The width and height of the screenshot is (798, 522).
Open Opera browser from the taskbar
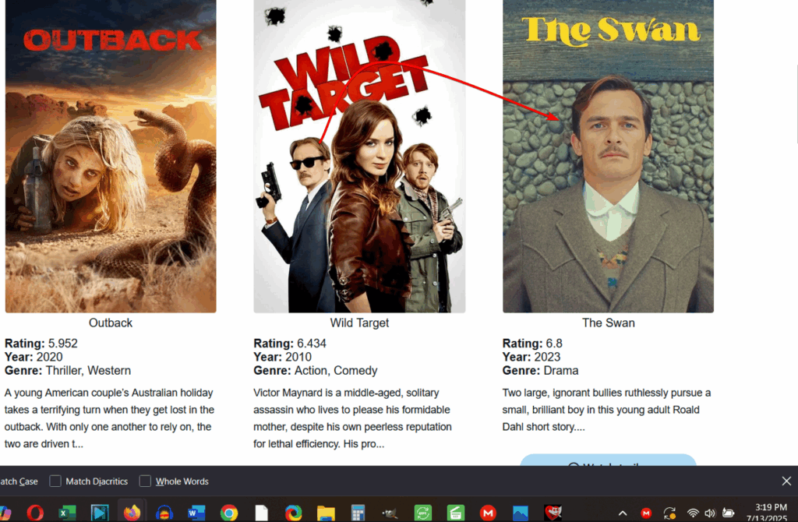[35, 513]
